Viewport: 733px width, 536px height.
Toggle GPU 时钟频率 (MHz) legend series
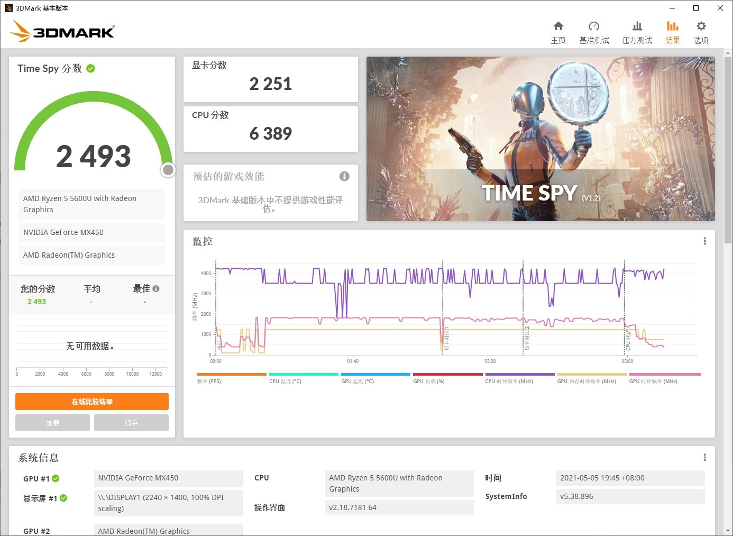pyautogui.click(x=665, y=378)
